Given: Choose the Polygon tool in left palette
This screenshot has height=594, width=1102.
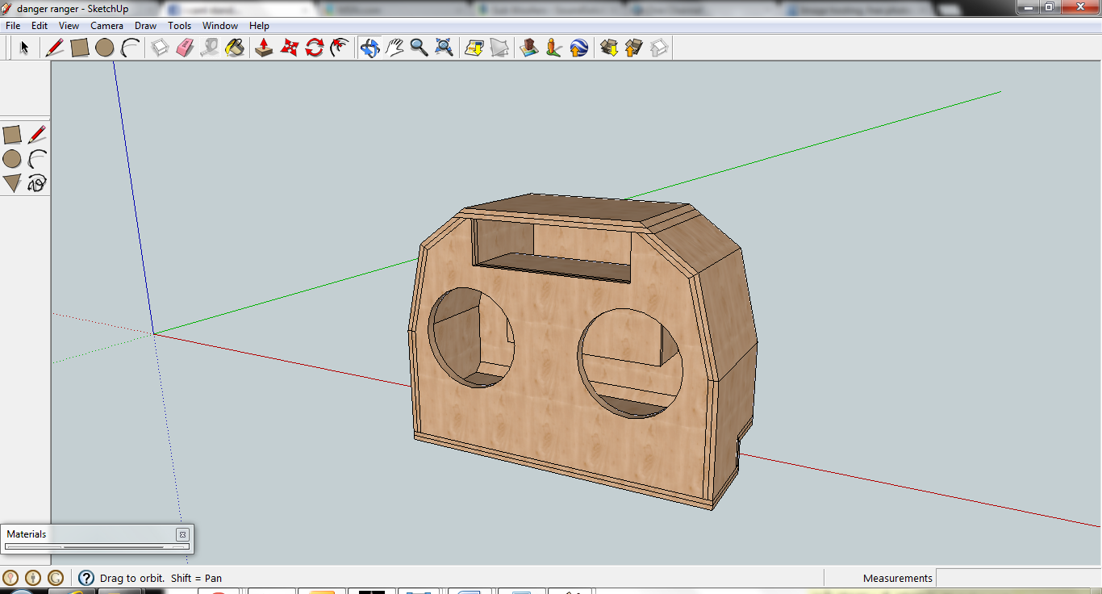Looking at the screenshot, I should click(x=12, y=183).
